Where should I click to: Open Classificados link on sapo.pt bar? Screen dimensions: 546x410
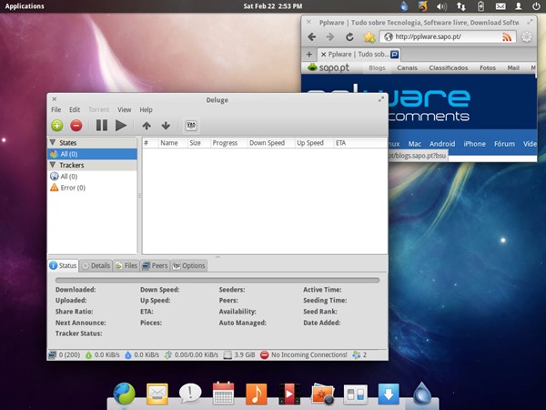click(449, 68)
